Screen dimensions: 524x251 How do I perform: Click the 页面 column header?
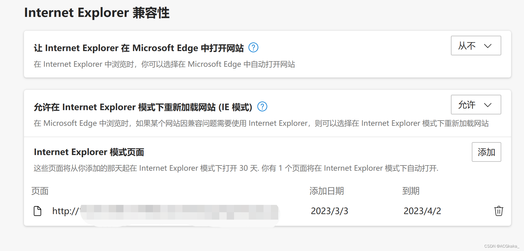(x=40, y=191)
